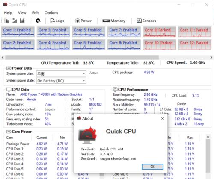Toggle Core 2 Enabled graph tile
This screenshot has height=179, width=214.
[x=18, y=44]
